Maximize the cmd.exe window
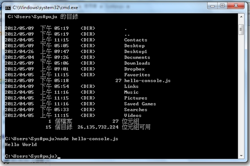The width and height of the screenshot is (250, 166). [222, 6]
